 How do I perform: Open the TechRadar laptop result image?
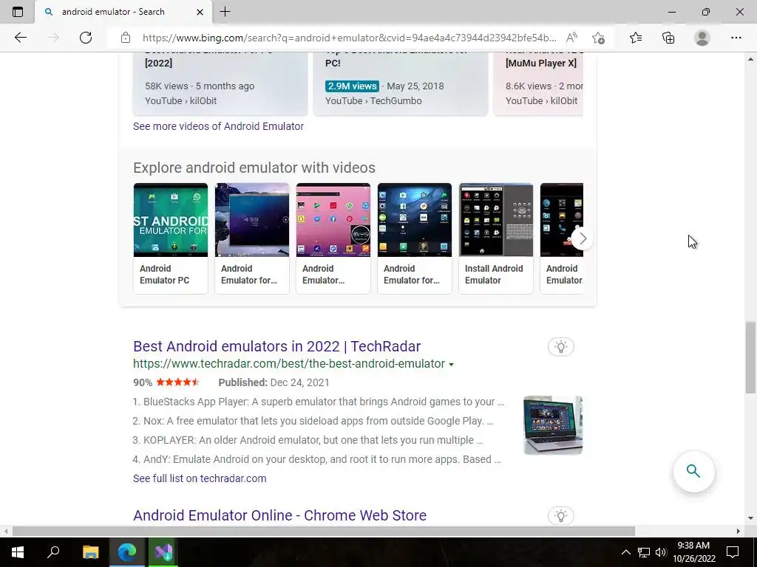(553, 425)
